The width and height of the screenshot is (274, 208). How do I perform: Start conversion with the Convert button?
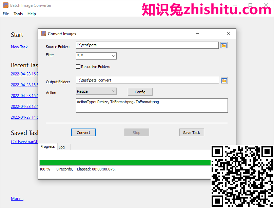pos(83,133)
